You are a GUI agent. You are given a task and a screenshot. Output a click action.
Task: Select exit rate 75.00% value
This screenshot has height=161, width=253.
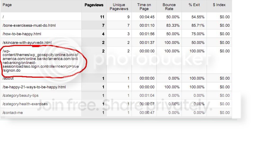[x=198, y=34]
